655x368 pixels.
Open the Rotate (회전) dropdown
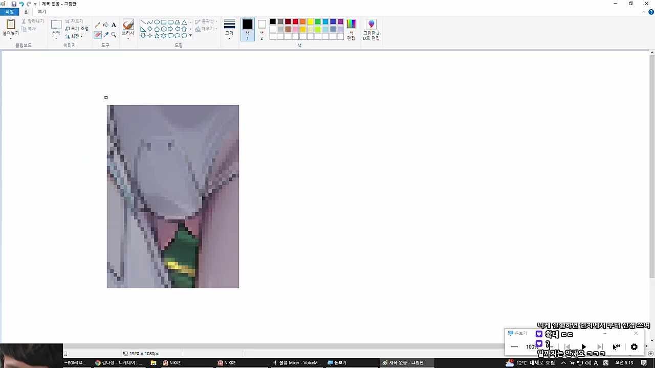coord(74,36)
